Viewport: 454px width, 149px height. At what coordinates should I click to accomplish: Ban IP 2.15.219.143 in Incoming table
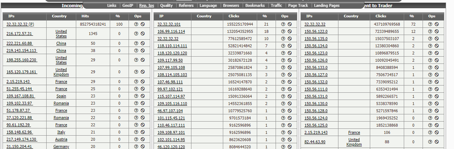point(143,82)
